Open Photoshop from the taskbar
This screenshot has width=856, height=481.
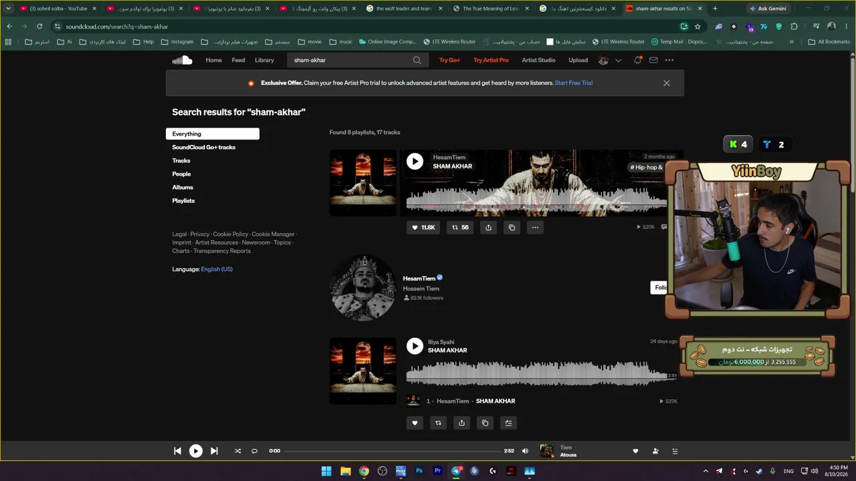click(x=419, y=471)
